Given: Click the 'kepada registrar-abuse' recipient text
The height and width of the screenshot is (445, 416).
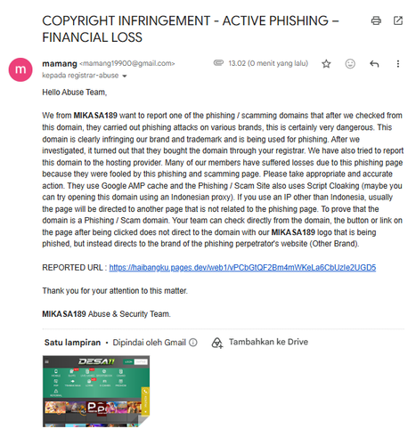Looking at the screenshot, I should (x=80, y=76).
